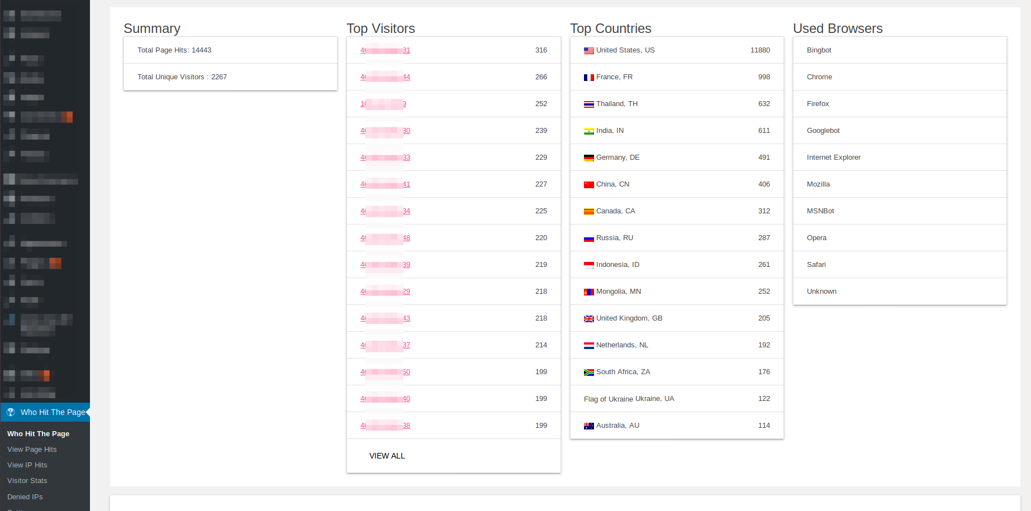
Task: Click the Ukraine, UA country row
Action: point(677,399)
